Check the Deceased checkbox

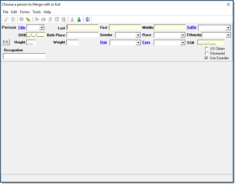(x=207, y=53)
